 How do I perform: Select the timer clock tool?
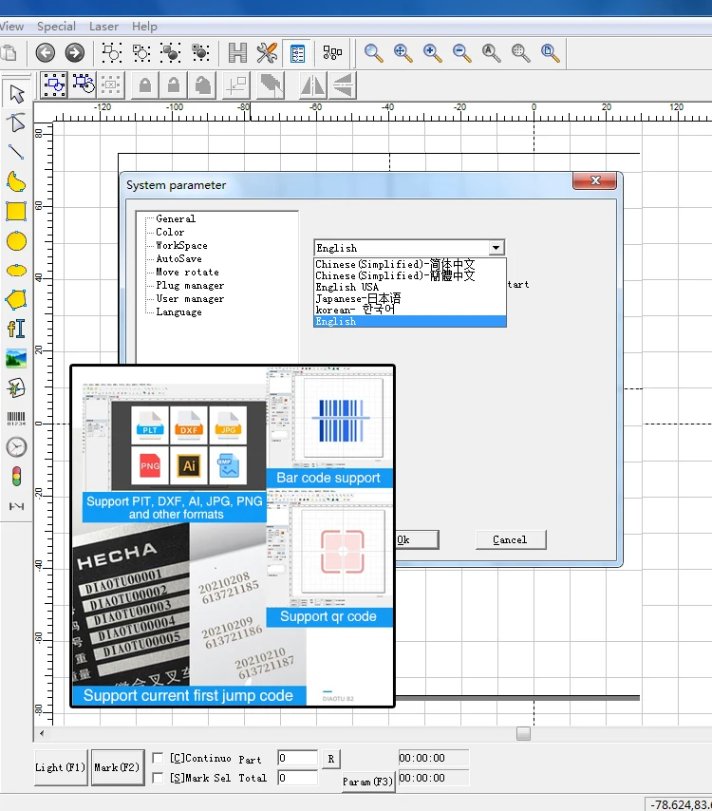tap(16, 447)
